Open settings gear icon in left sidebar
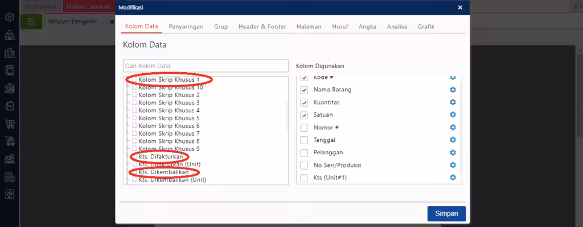583x227 pixels. tap(9, 17)
